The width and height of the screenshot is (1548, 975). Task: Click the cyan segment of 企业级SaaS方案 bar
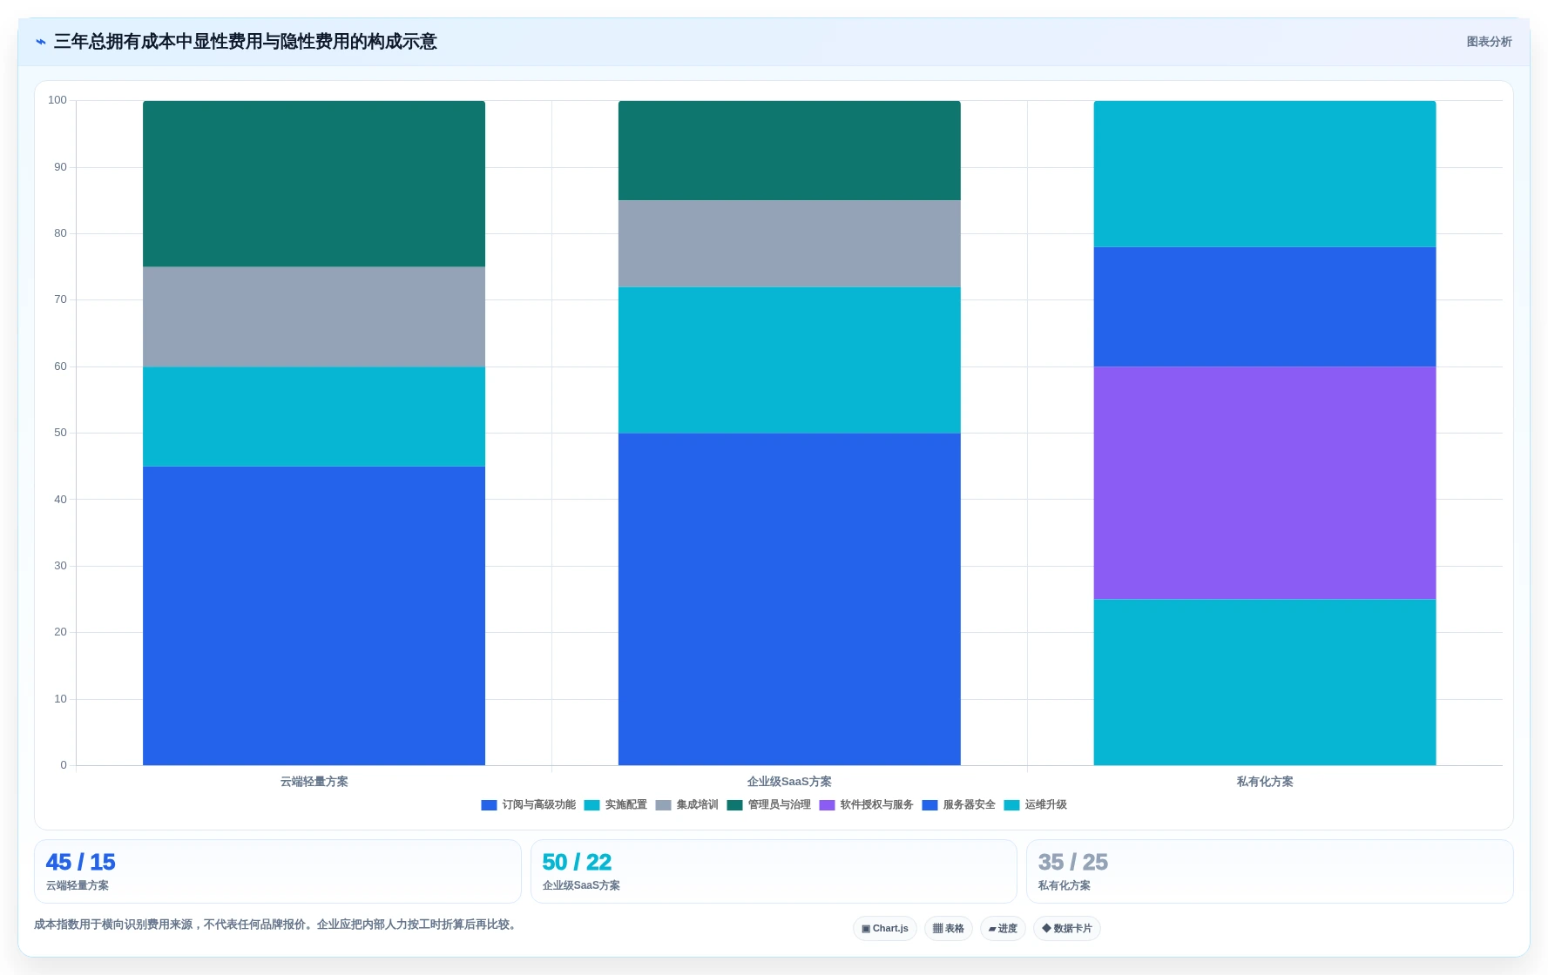pos(789,360)
